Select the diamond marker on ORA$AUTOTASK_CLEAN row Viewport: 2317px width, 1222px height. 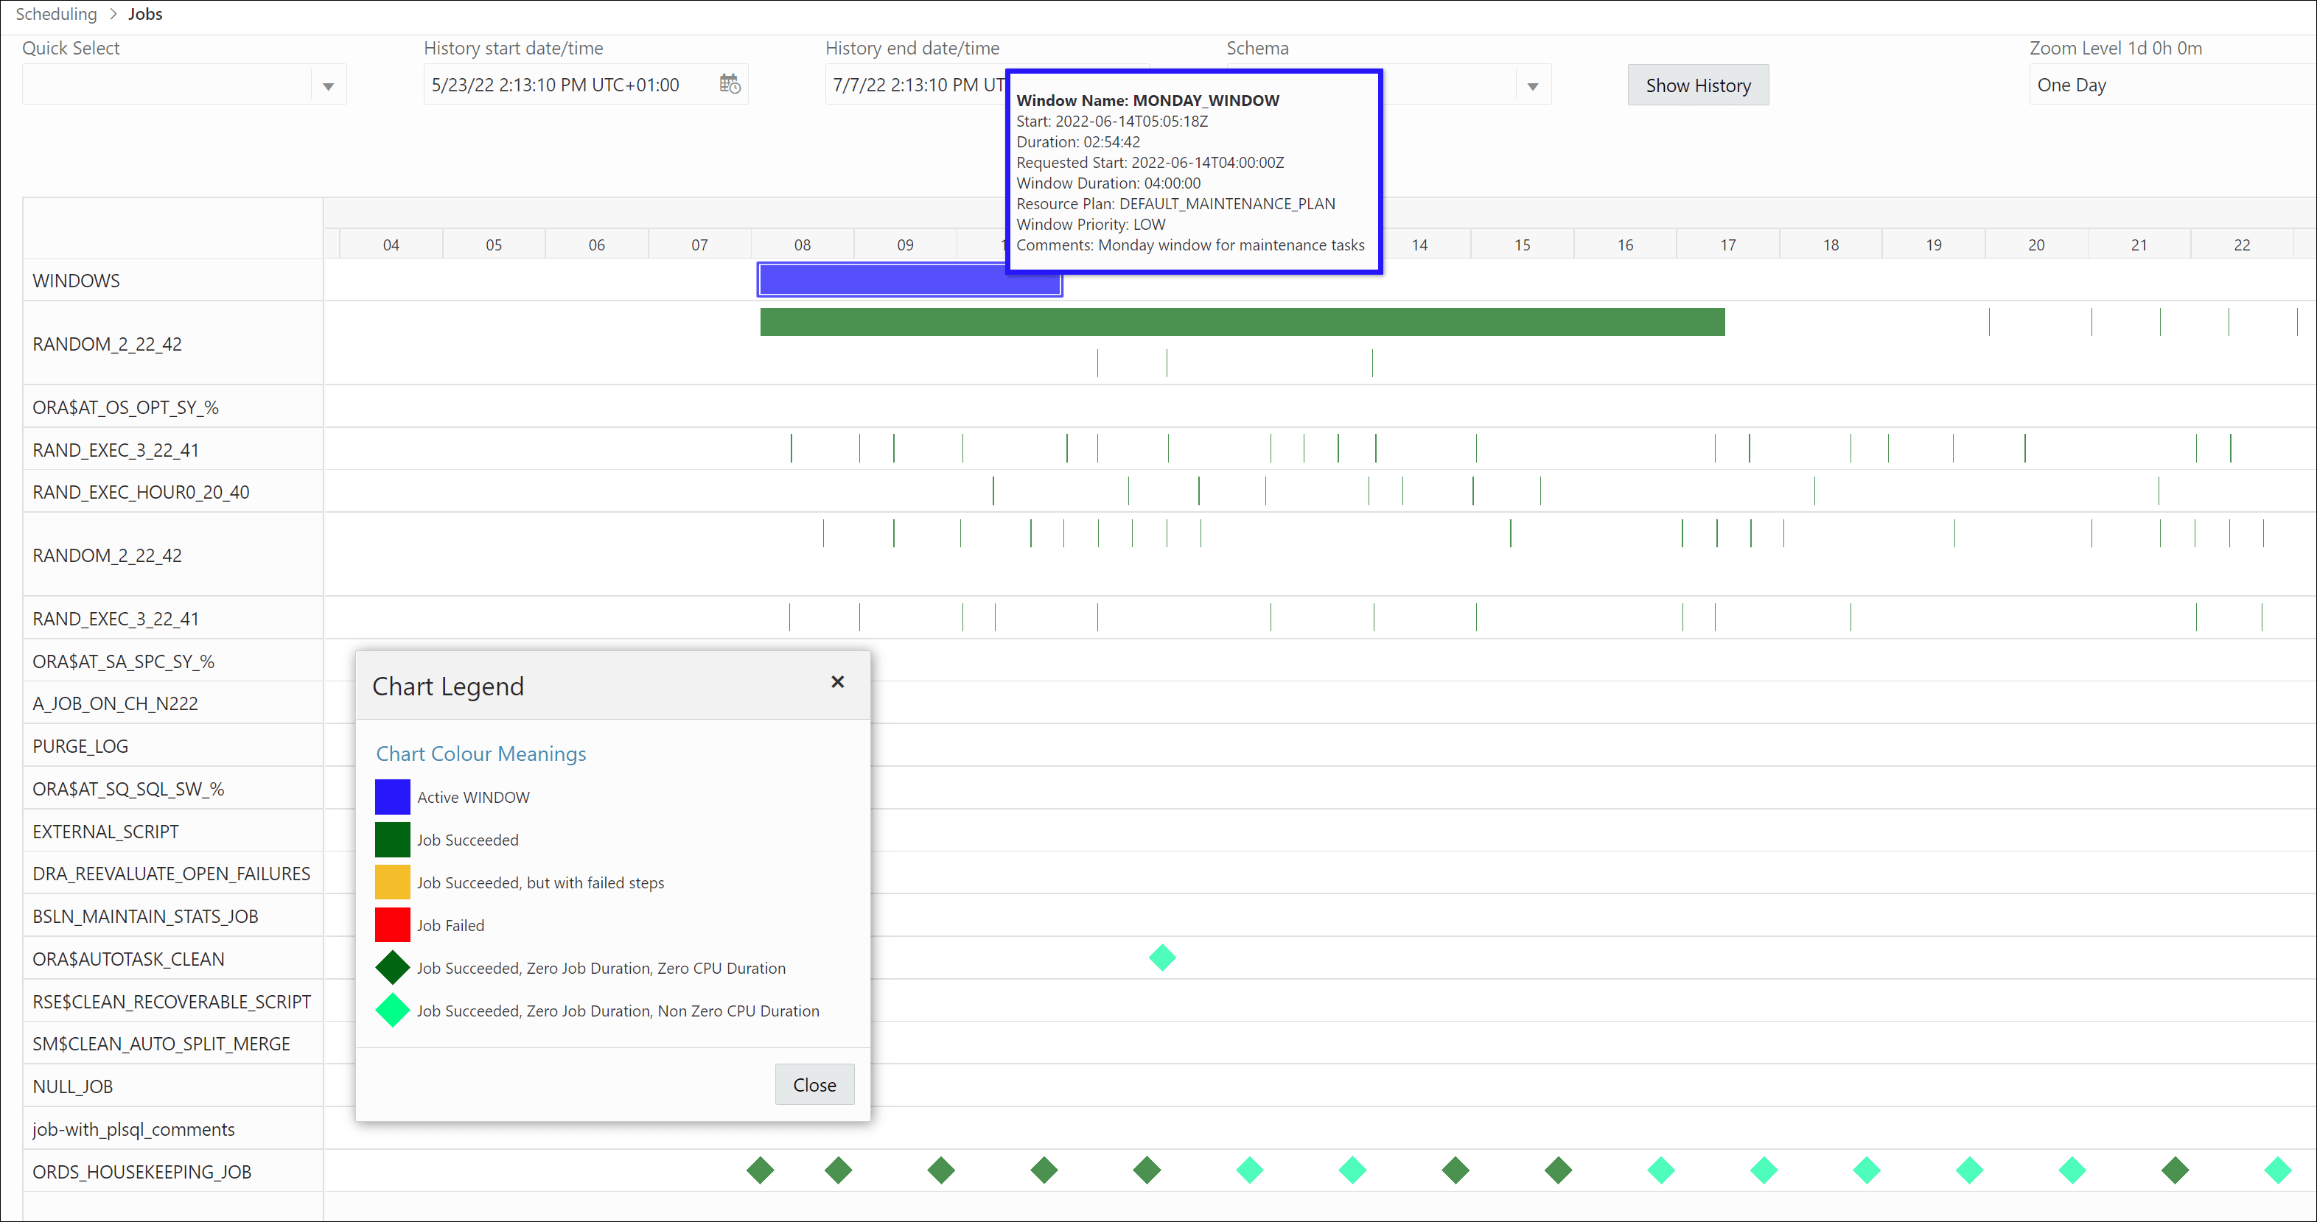click(x=1162, y=958)
